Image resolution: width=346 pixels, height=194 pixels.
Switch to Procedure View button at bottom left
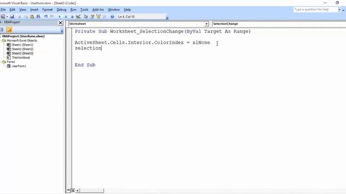click(68, 190)
